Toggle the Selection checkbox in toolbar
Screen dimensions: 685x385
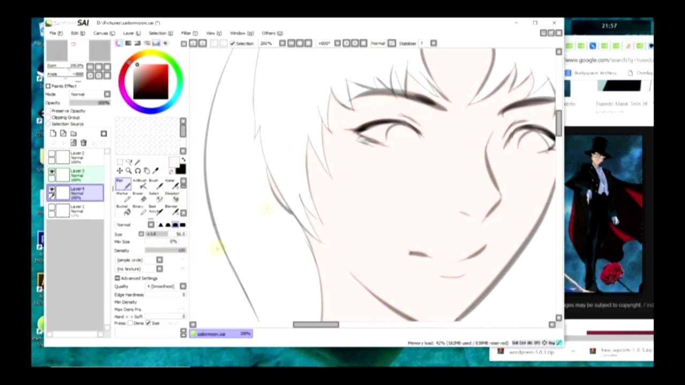click(x=232, y=43)
